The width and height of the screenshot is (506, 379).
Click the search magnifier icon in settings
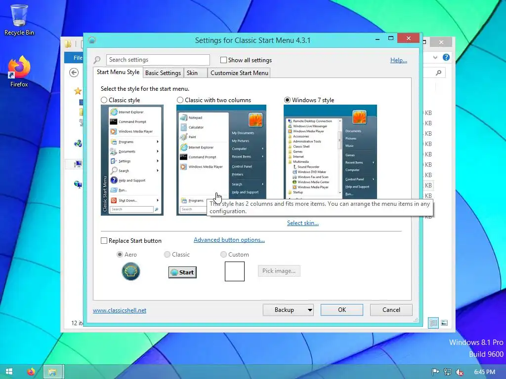[x=97, y=60]
